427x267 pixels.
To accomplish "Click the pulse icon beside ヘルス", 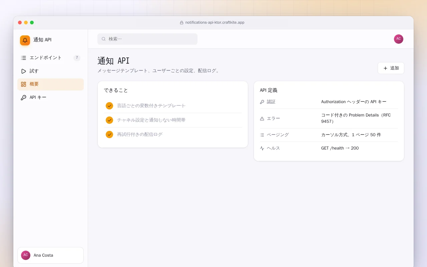I will [x=262, y=148].
